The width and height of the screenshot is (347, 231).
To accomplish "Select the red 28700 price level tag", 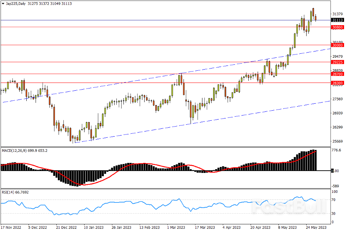I will click(337, 74).
